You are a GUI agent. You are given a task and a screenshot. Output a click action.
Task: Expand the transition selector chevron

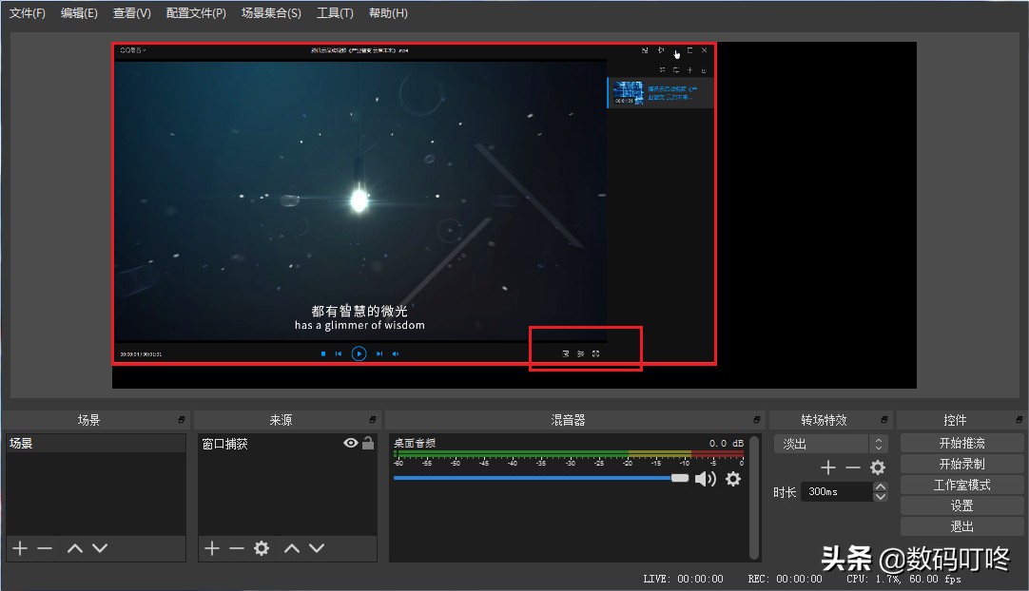point(877,442)
